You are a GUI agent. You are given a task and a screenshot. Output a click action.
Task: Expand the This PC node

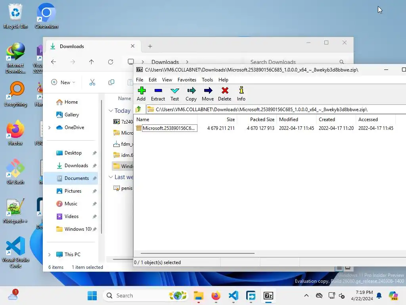(x=50, y=255)
